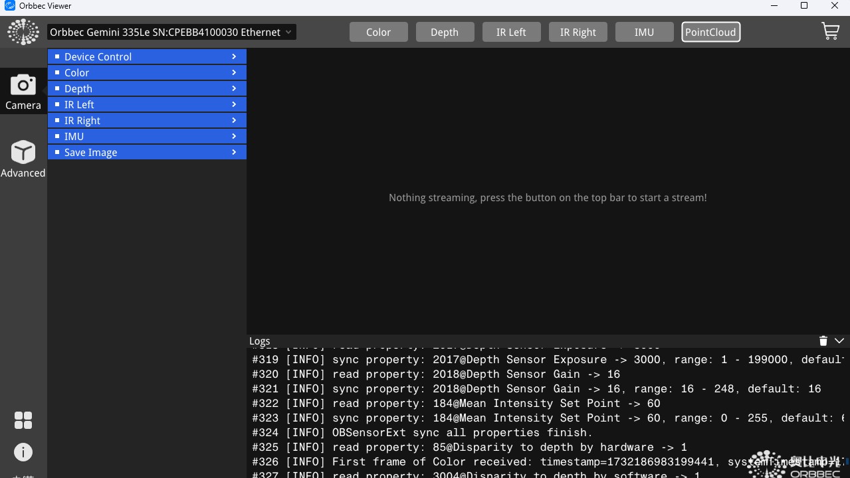
Task: Click the shopping cart icon
Action: tap(830, 31)
